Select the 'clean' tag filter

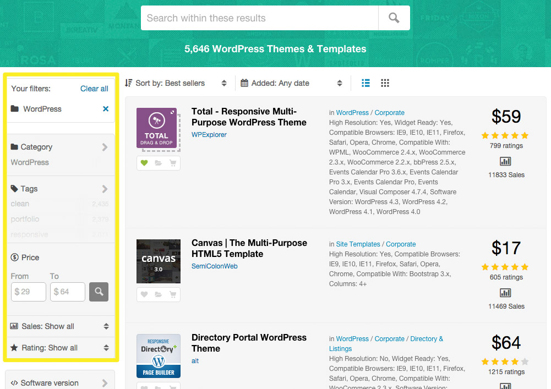(20, 204)
